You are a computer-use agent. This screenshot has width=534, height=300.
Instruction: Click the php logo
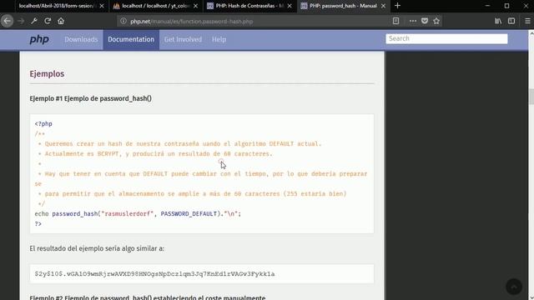tap(39, 39)
